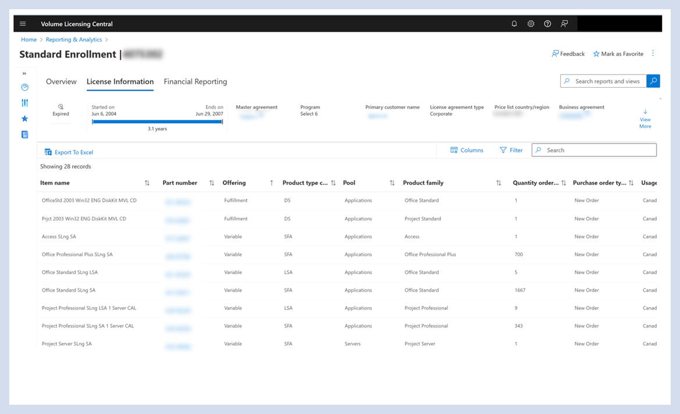Image resolution: width=680 pixels, height=414 pixels.
Task: Expand sidebar with double chevron
Action: pyautogui.click(x=24, y=73)
